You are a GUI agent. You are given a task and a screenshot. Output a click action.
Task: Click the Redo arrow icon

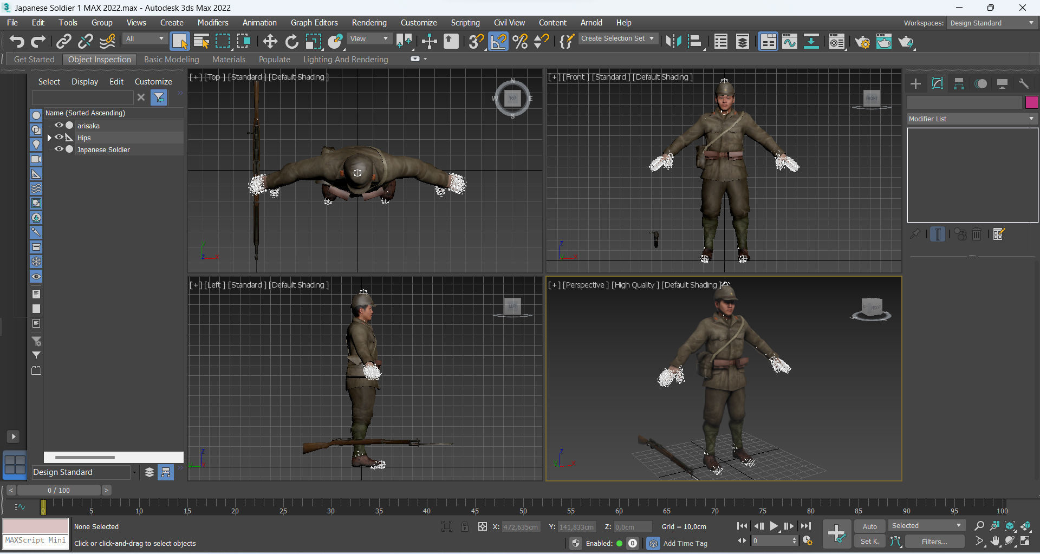coord(38,41)
